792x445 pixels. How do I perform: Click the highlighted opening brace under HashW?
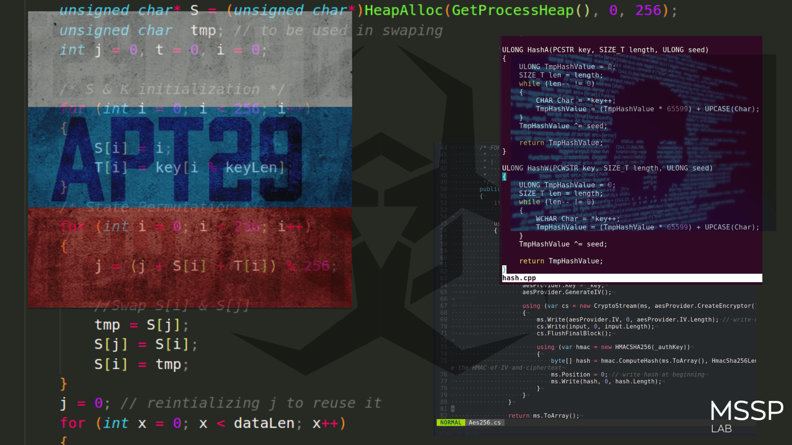tap(504, 177)
